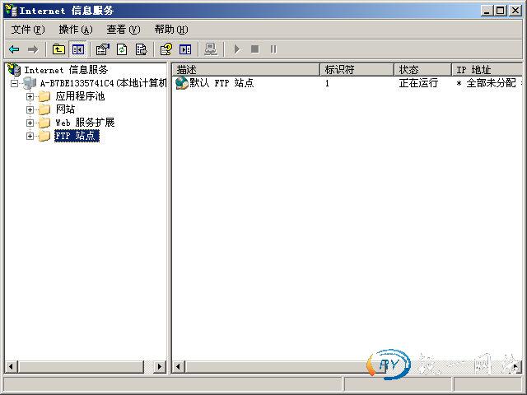Screen dimensions: 527x395
Task: Go up one level toolbar icon
Action: tap(58, 49)
